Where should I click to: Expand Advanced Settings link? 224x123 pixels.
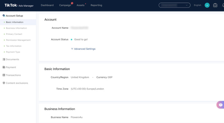click(85, 49)
